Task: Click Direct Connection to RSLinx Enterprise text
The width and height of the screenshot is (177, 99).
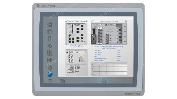Action: coord(109,46)
